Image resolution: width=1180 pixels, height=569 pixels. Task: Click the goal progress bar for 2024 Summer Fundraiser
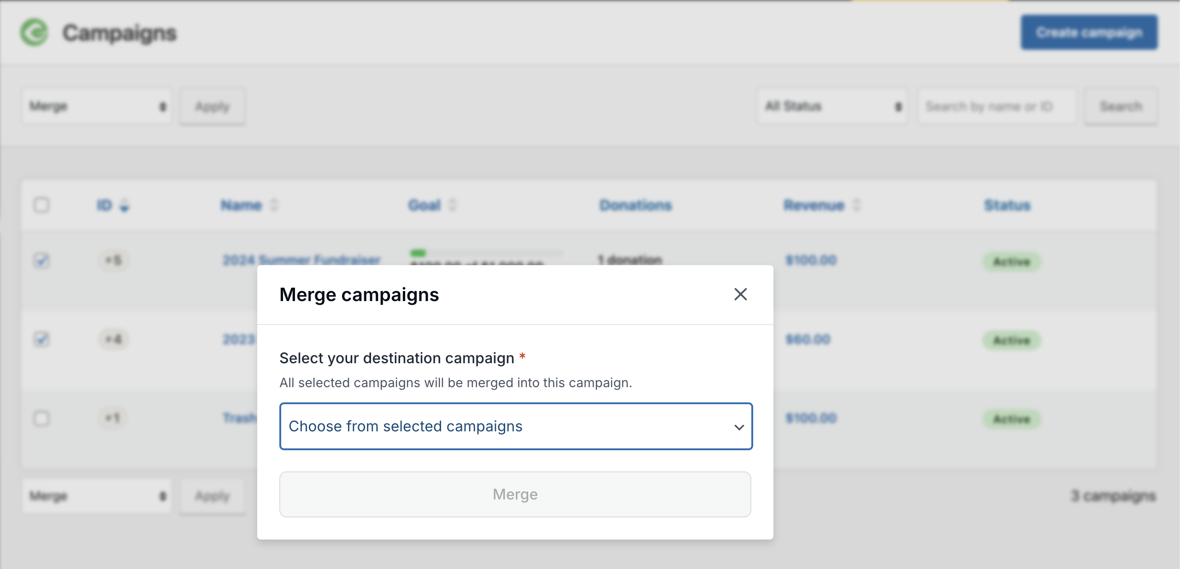pyautogui.click(x=486, y=253)
